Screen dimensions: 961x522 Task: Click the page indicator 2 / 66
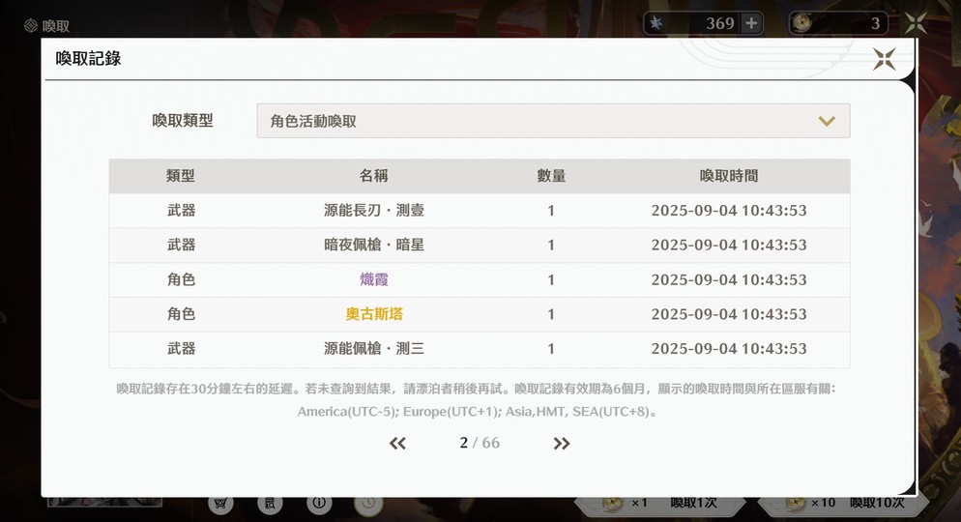(480, 443)
